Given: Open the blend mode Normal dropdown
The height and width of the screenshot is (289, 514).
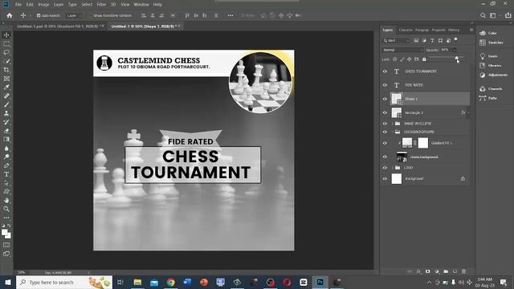Looking at the screenshot, I should [403, 50].
